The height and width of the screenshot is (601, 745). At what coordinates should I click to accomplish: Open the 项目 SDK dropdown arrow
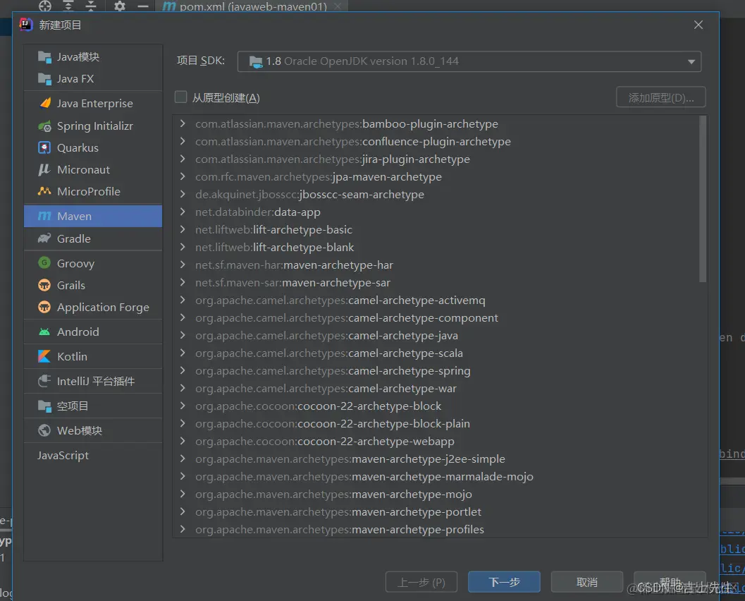pos(691,62)
